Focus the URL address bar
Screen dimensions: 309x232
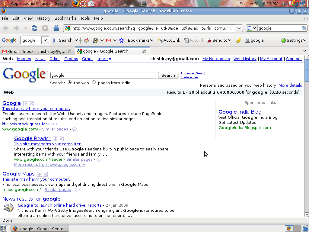[150, 28]
